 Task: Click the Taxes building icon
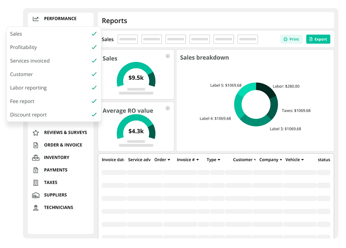[x=36, y=183]
